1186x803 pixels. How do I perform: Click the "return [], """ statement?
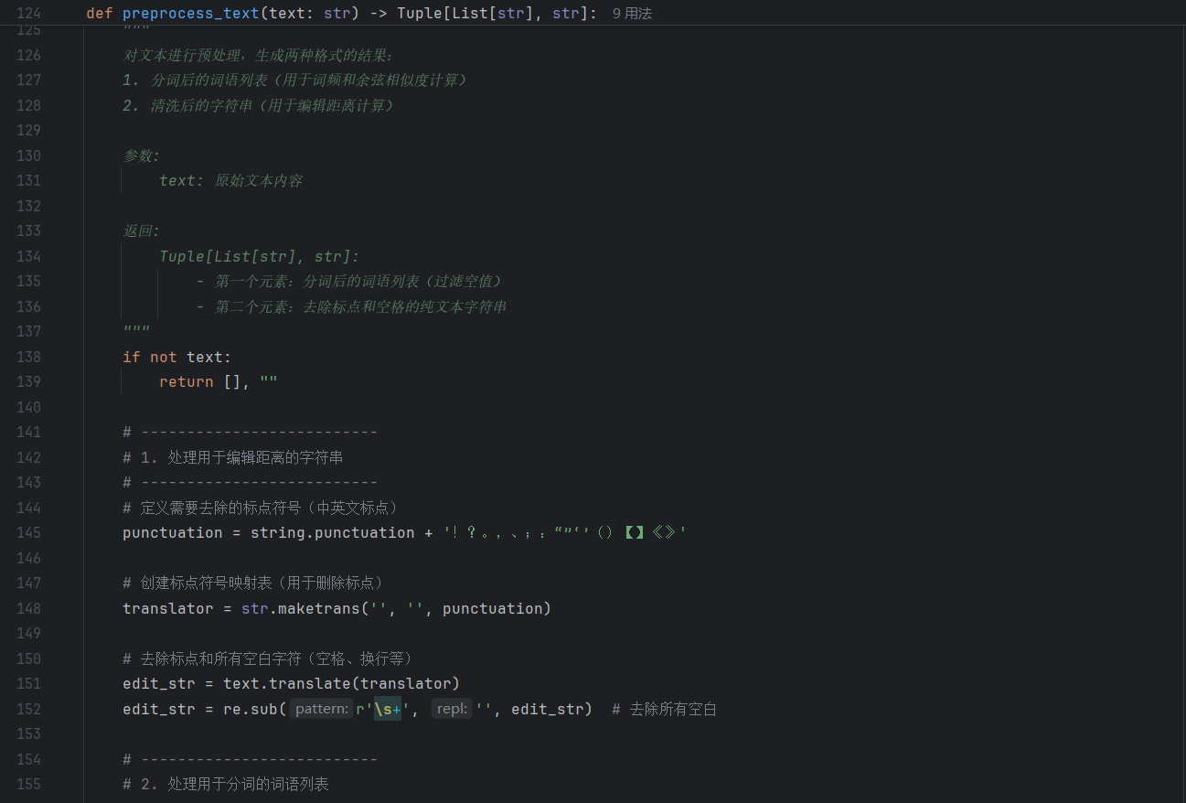tap(219, 381)
